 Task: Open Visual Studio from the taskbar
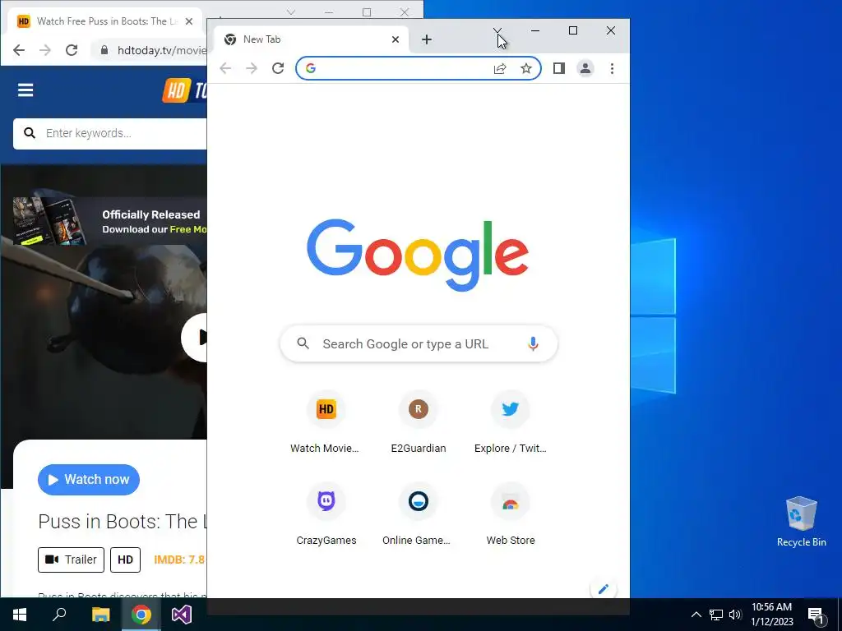tap(182, 615)
